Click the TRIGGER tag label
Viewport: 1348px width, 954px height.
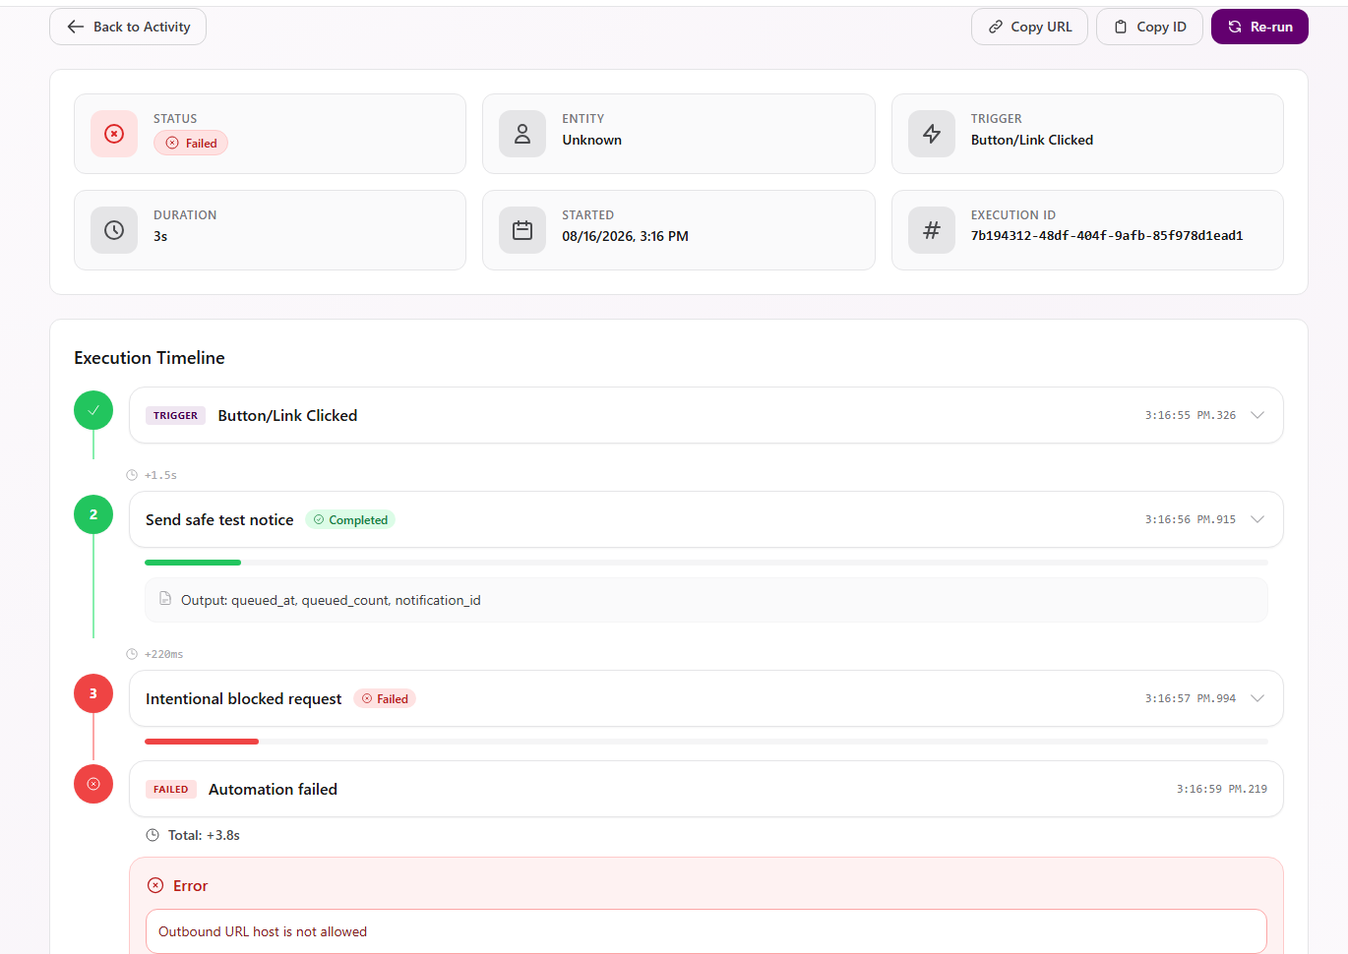[175, 415]
